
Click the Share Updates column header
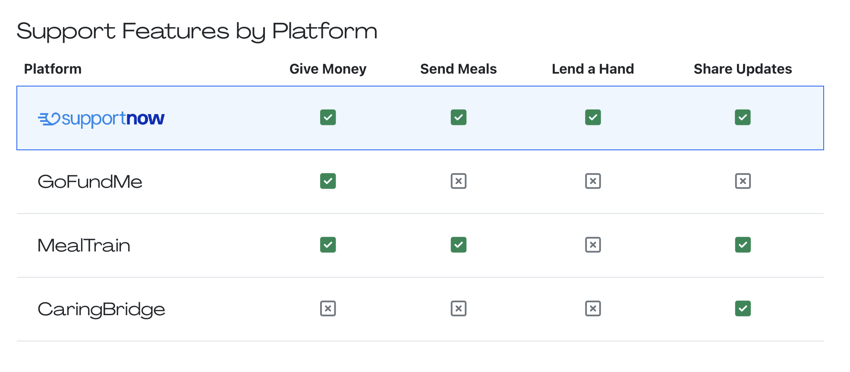pos(743,69)
